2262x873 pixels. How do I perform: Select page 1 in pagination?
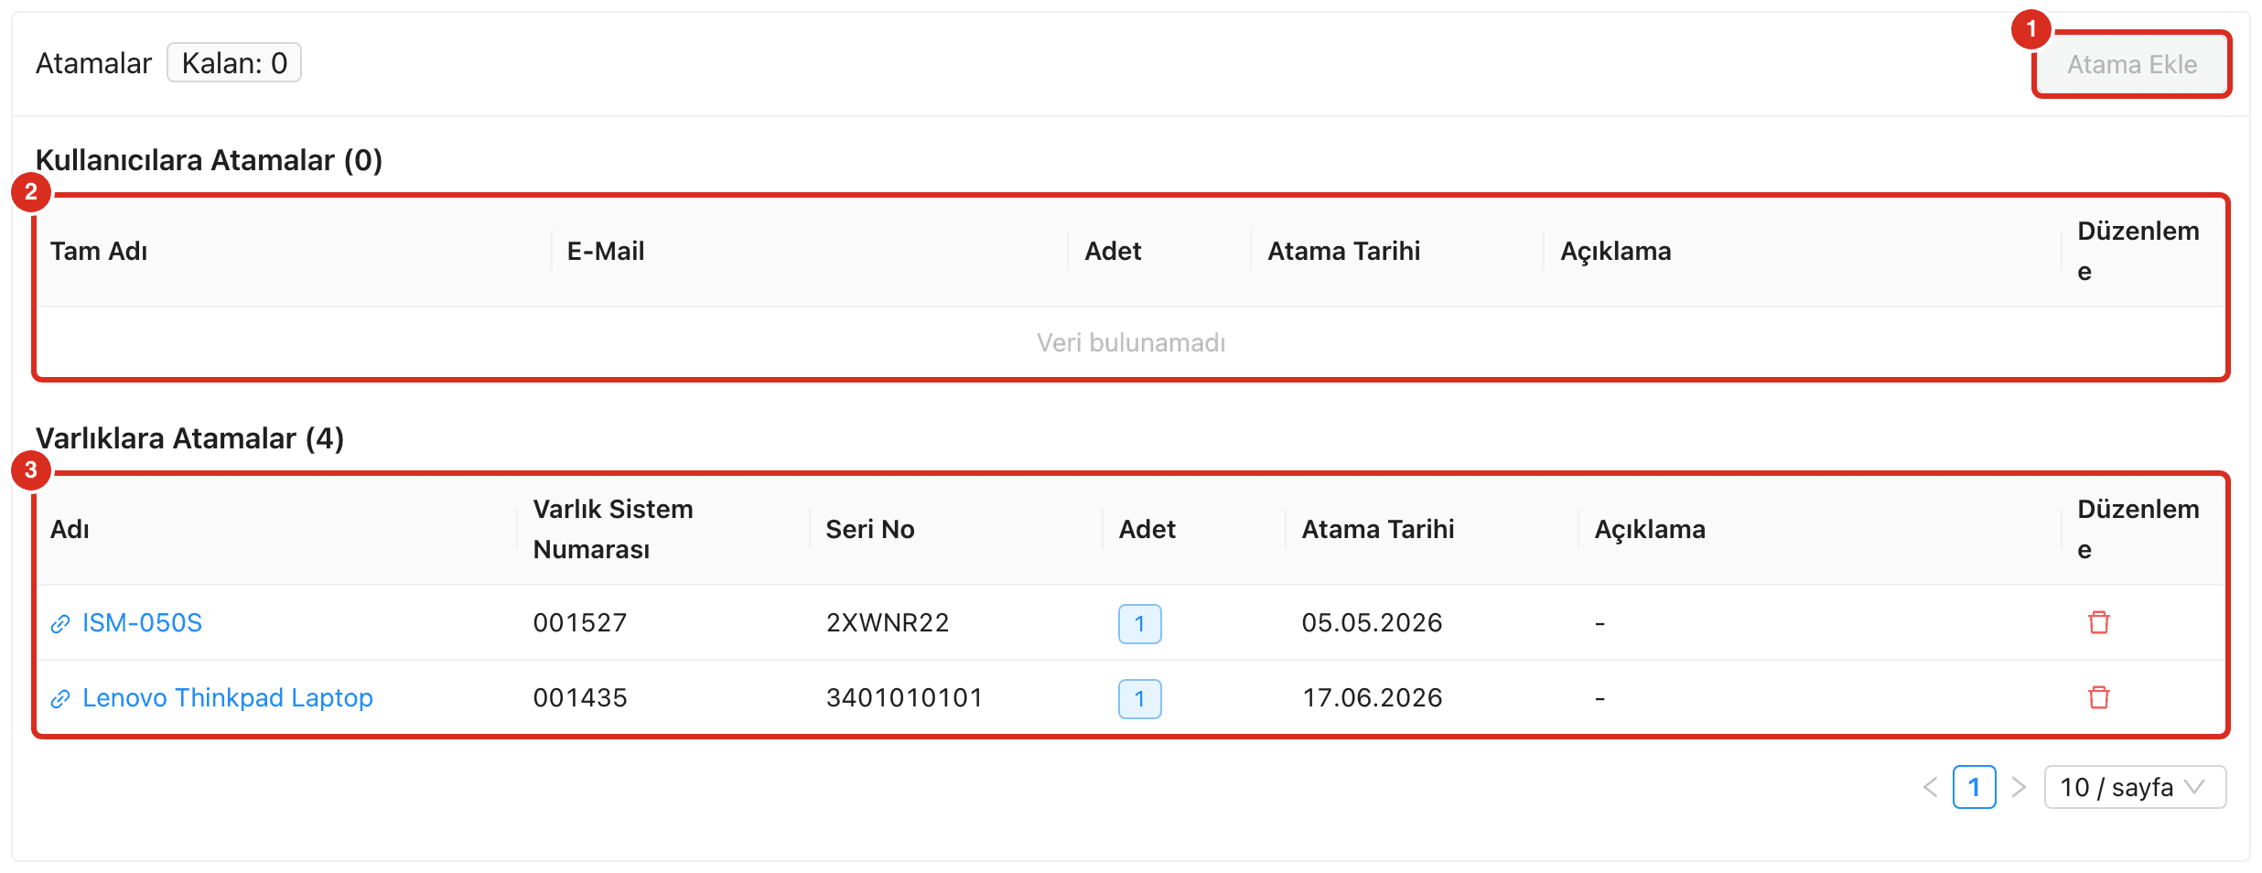pos(1974,787)
